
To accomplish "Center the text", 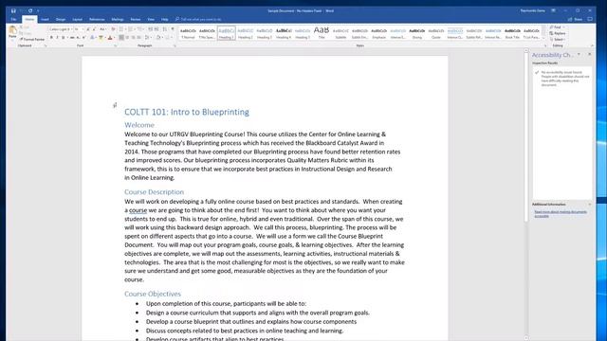I will (x=127, y=38).
